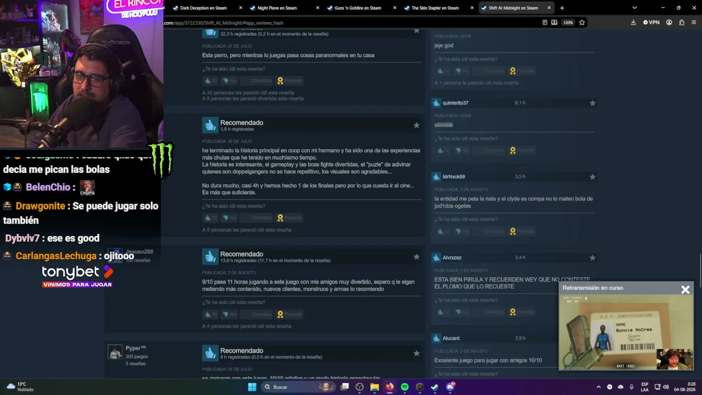This screenshot has height=395, width=702.
Task: Open Alucard's profile link
Action: click(451, 338)
